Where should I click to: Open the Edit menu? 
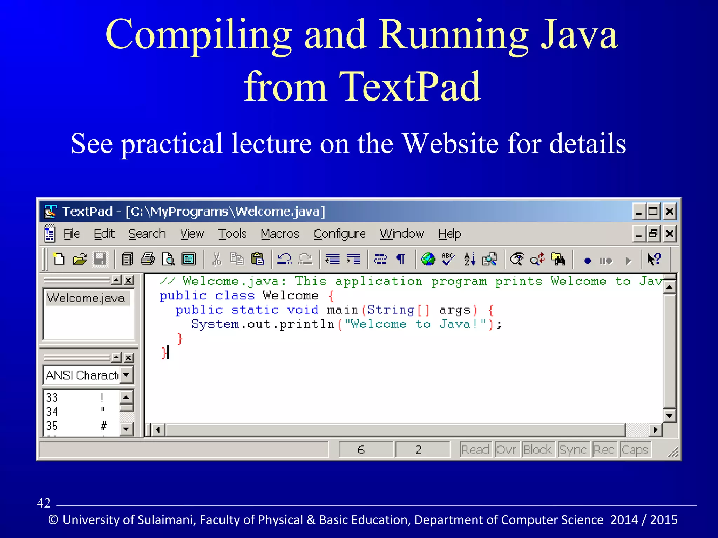104,234
